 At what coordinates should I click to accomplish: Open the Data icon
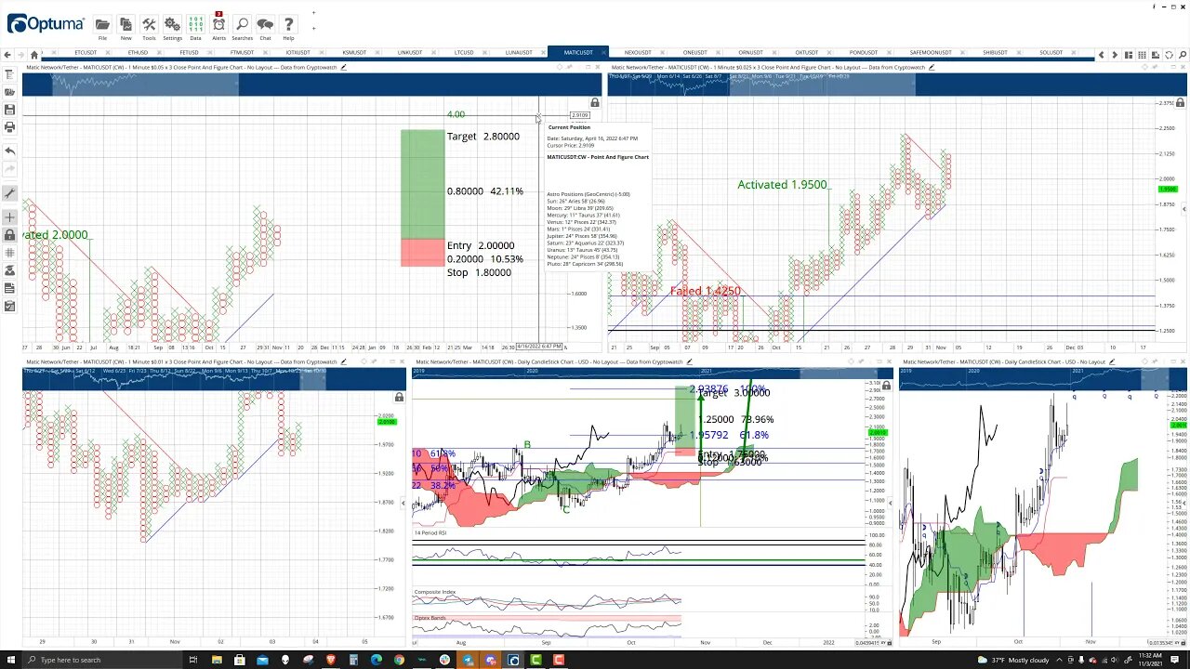(x=195, y=24)
